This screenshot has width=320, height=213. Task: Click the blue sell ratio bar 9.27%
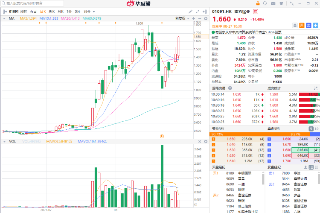pyautogui.click(x=315, y=134)
